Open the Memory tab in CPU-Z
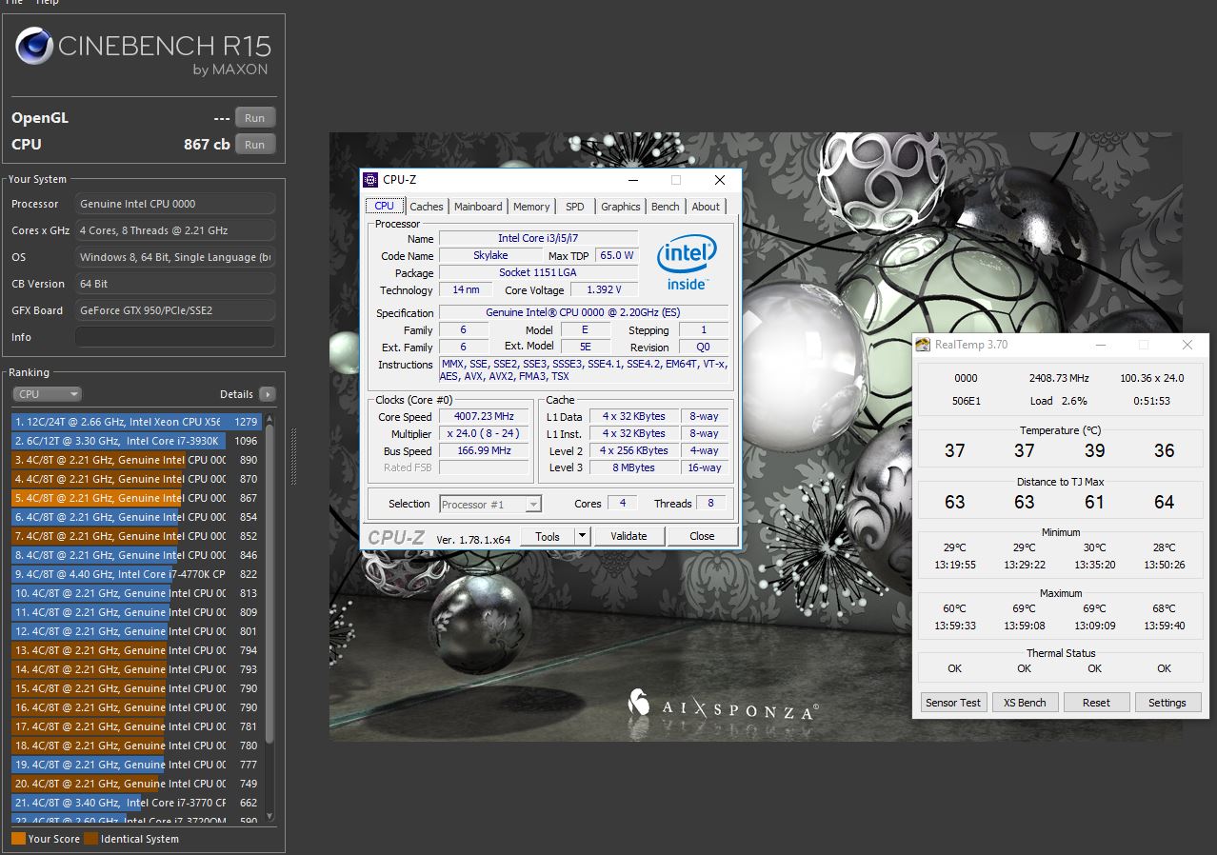Screen dimensions: 1217x855 pos(531,207)
